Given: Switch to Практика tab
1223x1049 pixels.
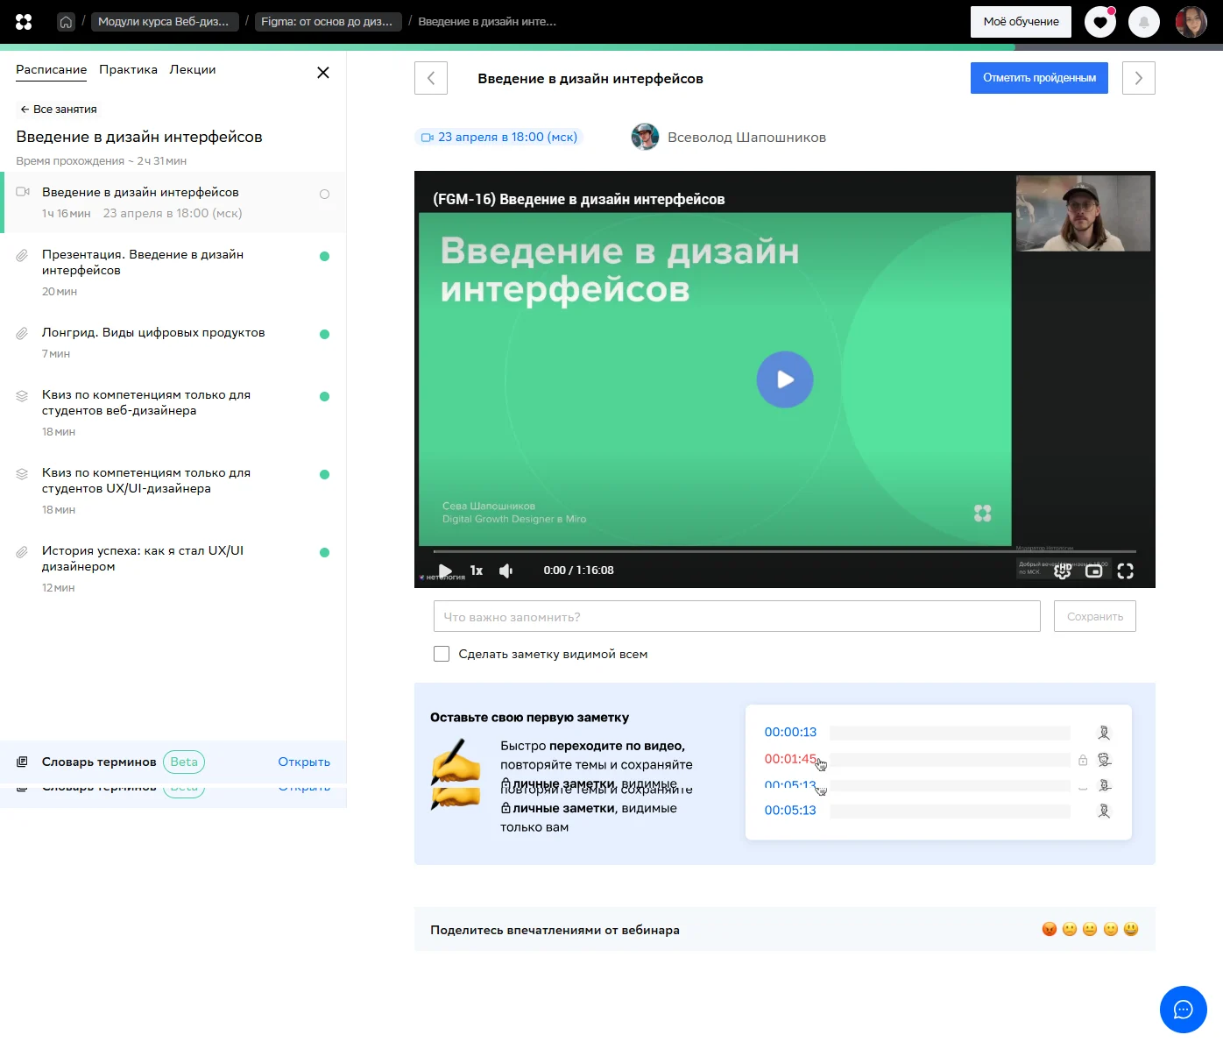Looking at the screenshot, I should click(x=128, y=69).
